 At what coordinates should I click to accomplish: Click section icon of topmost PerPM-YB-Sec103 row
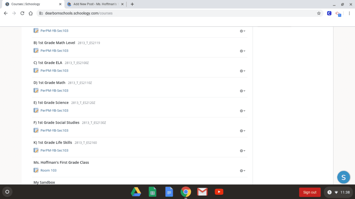coord(36,30)
